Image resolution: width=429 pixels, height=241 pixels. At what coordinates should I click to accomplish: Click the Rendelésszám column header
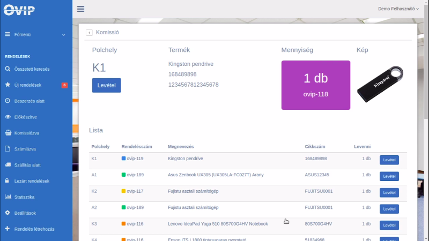click(137, 146)
